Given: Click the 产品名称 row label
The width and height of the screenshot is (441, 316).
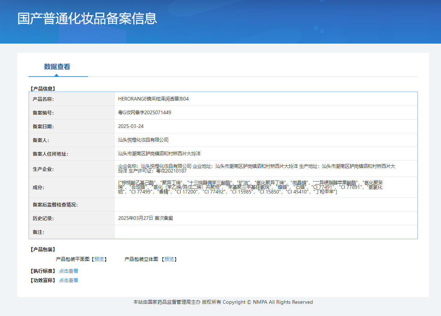Looking at the screenshot, I should [43, 99].
